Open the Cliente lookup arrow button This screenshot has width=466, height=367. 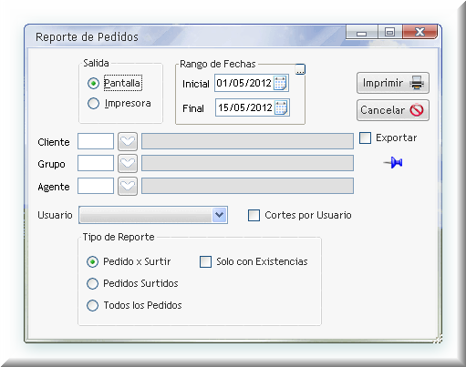[128, 141]
